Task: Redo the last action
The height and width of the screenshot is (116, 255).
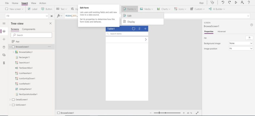Action: click(x=229, y=3)
